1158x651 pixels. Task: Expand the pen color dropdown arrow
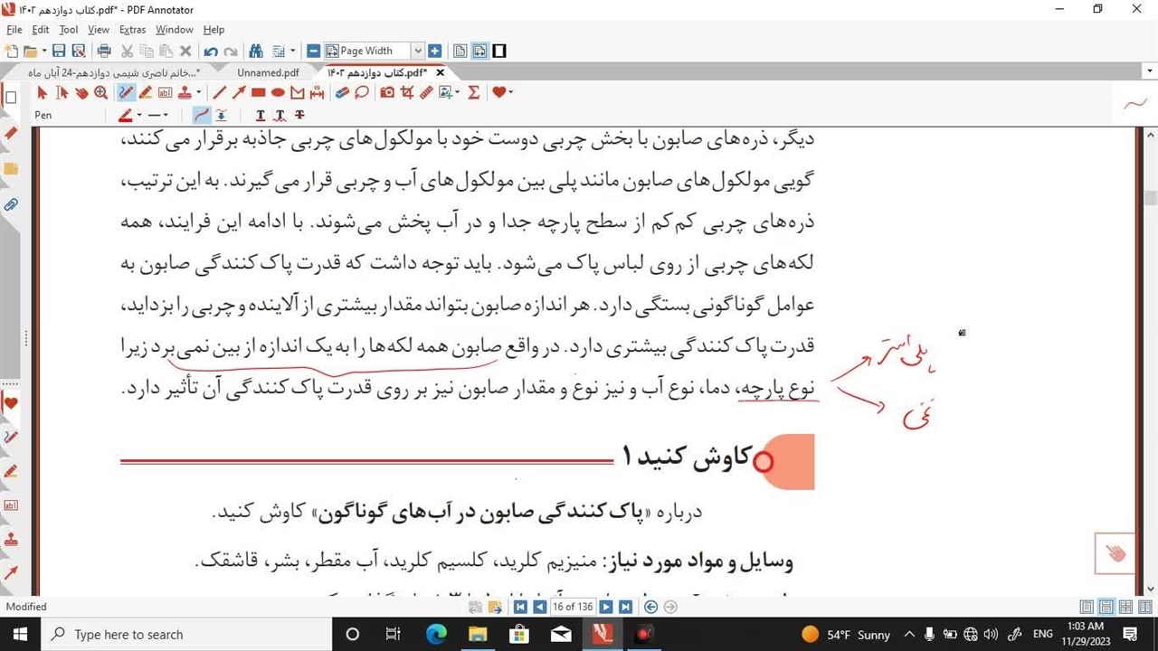(x=138, y=115)
